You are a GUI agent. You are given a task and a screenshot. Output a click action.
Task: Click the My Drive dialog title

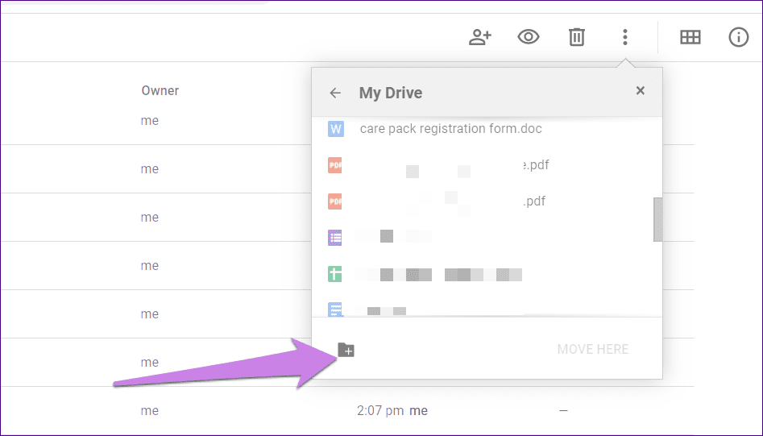coord(391,93)
